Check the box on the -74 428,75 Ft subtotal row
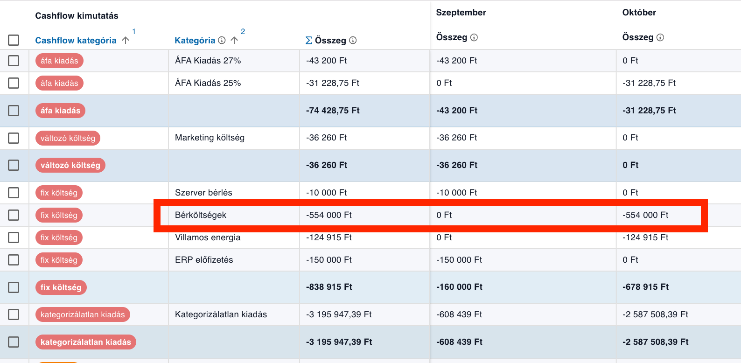This screenshot has width=741, height=363. pos(14,111)
